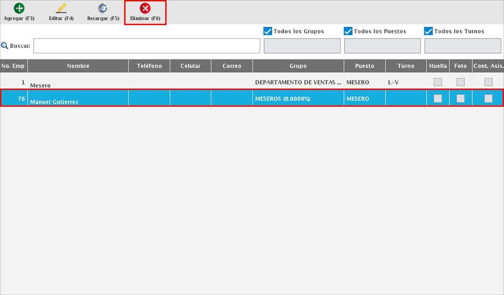Select the Mesero employee row

click(x=78, y=82)
